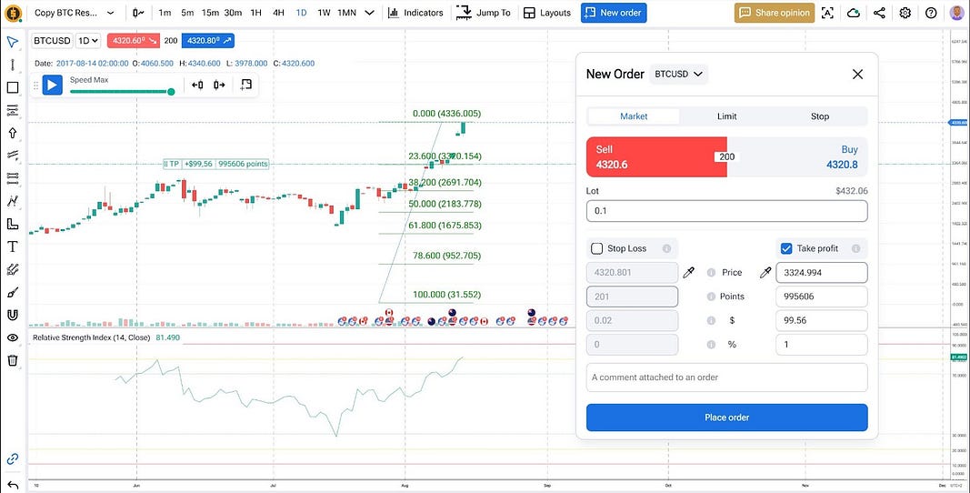The image size is (970, 493).
Task: Select the vertical line drawing tool
Action: pyautogui.click(x=13, y=65)
